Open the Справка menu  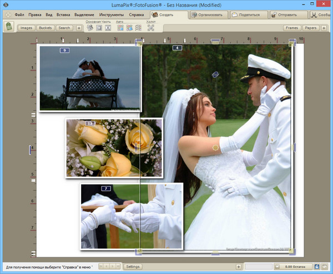tap(137, 15)
